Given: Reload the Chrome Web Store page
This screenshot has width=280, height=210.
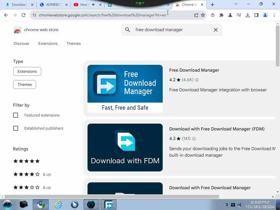Looking at the screenshot, I should tap(24, 15).
